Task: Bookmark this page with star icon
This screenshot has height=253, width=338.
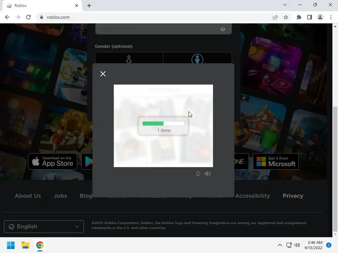Action: point(286,17)
